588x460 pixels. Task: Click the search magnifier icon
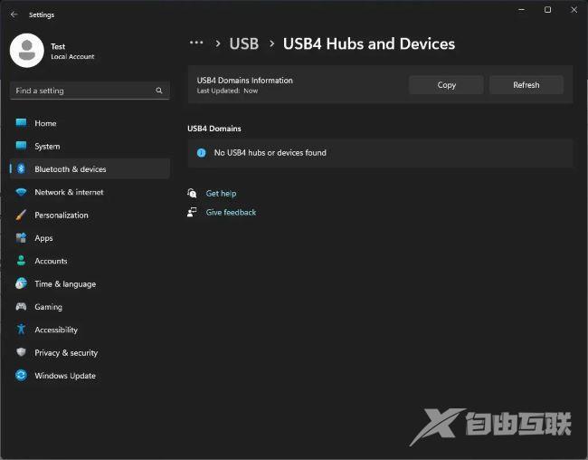pyautogui.click(x=159, y=91)
